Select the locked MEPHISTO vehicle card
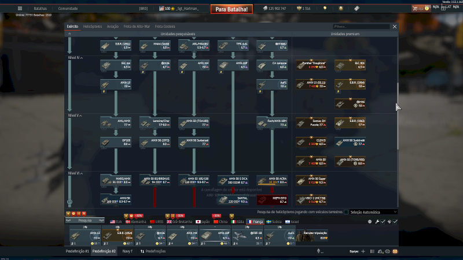The width and height of the screenshot is (463, 260). (272, 200)
